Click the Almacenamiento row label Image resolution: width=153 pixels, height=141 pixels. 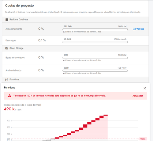(x=14, y=29)
